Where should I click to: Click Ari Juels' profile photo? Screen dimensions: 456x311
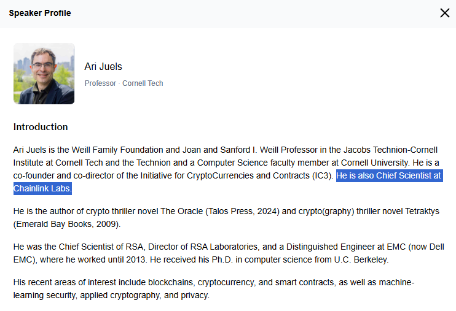coord(44,74)
